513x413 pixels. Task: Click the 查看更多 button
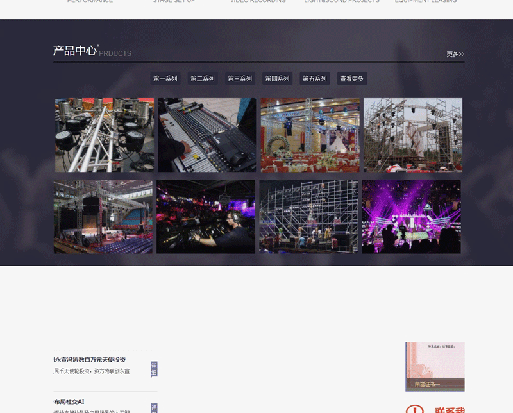point(351,78)
